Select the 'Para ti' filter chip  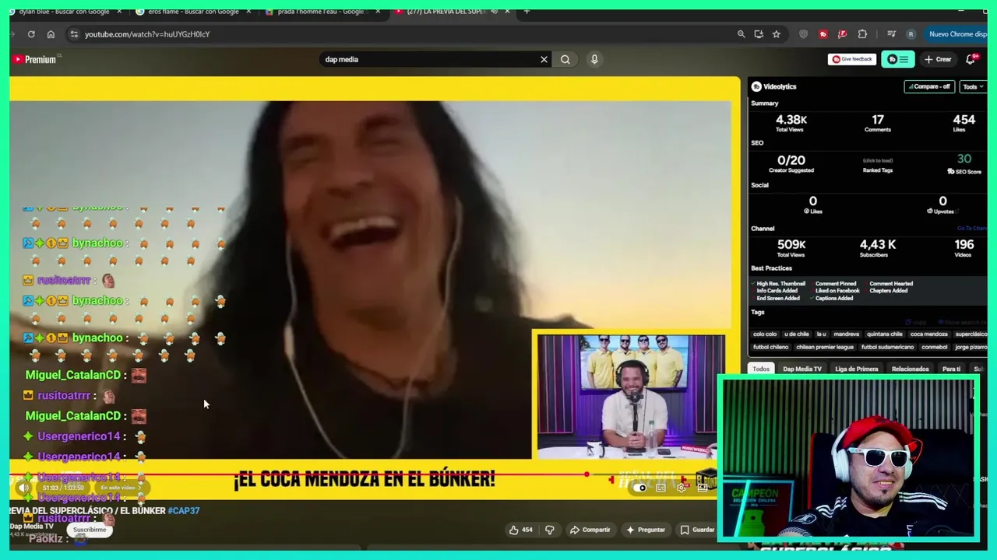[951, 369]
